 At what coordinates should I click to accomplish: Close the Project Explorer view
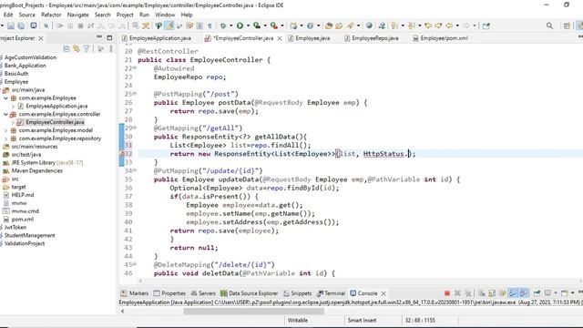click(40, 38)
